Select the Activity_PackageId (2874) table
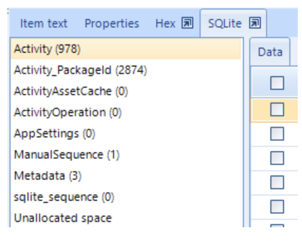302x241 pixels. [x=126, y=70]
